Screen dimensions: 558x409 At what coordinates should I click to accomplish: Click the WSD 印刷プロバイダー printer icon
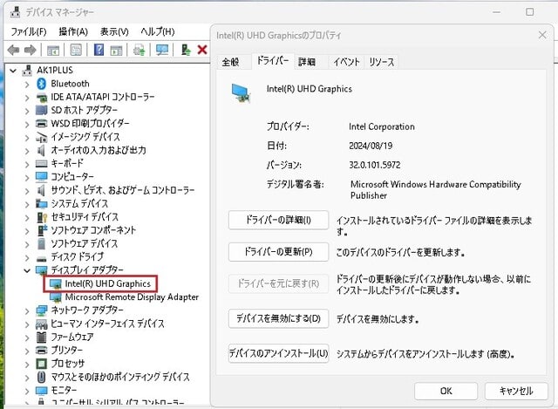pos(42,124)
